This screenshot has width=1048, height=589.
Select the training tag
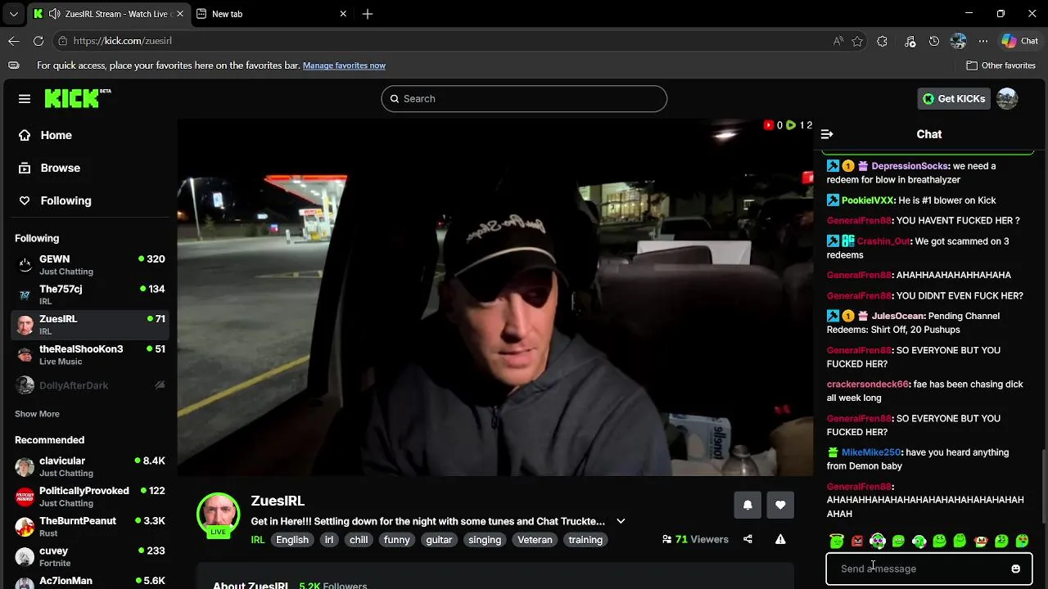[585, 540]
